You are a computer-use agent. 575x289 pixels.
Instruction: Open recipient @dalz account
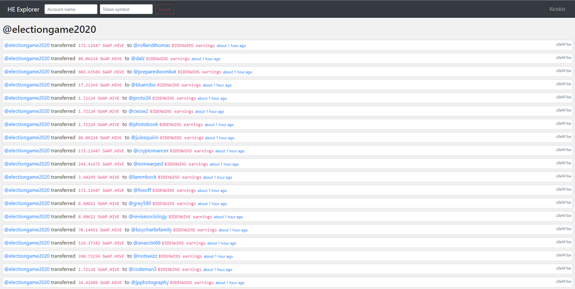coord(137,59)
